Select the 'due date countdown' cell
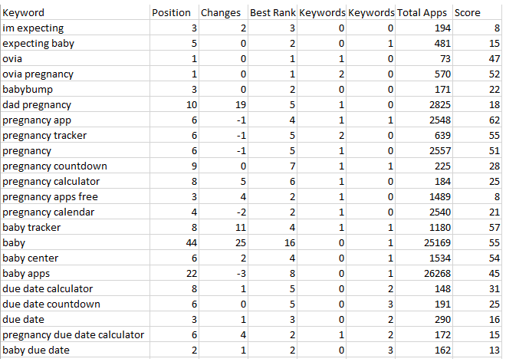 click(x=75, y=304)
